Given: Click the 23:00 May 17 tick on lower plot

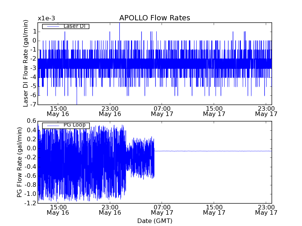Looking at the screenshot, I should click(x=266, y=209).
